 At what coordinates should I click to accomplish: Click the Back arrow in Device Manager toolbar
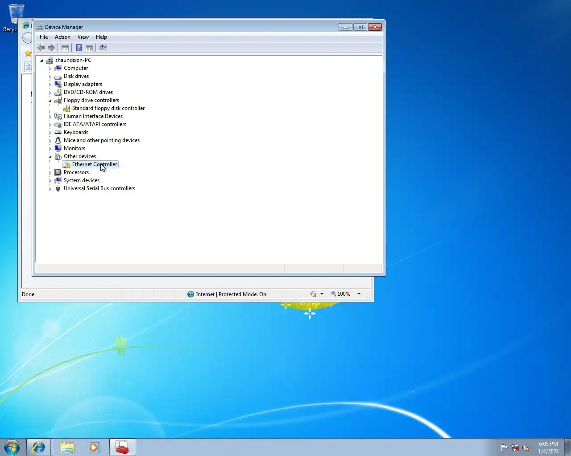point(41,48)
